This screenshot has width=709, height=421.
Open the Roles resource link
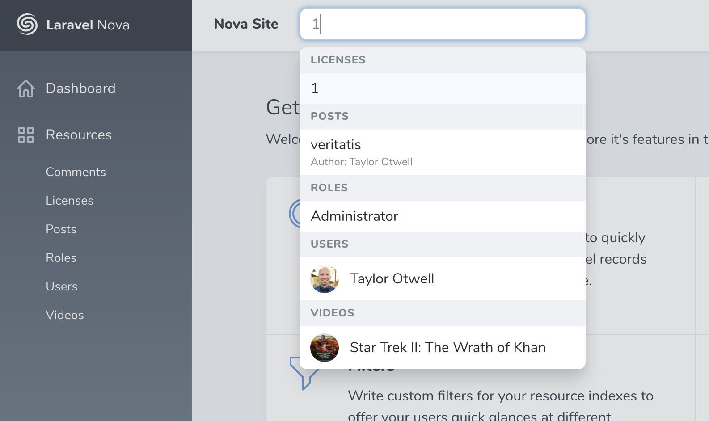(x=61, y=258)
